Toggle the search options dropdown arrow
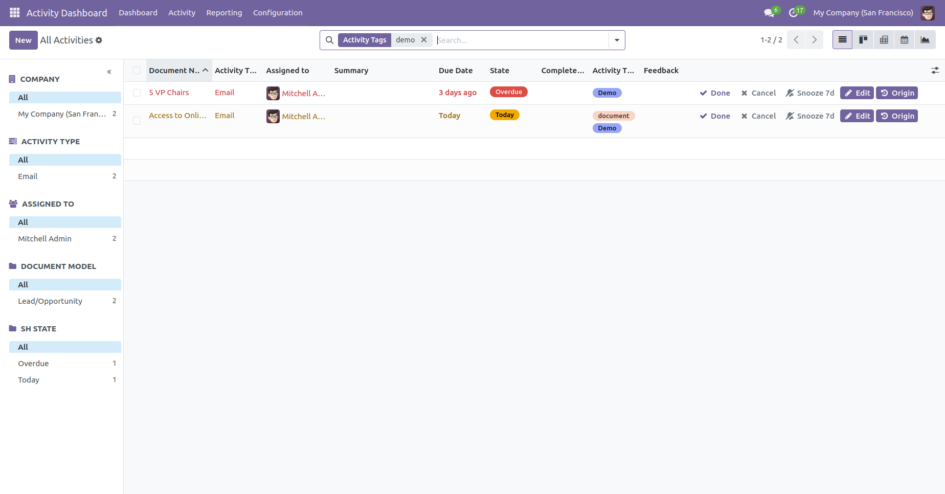 pyautogui.click(x=617, y=40)
